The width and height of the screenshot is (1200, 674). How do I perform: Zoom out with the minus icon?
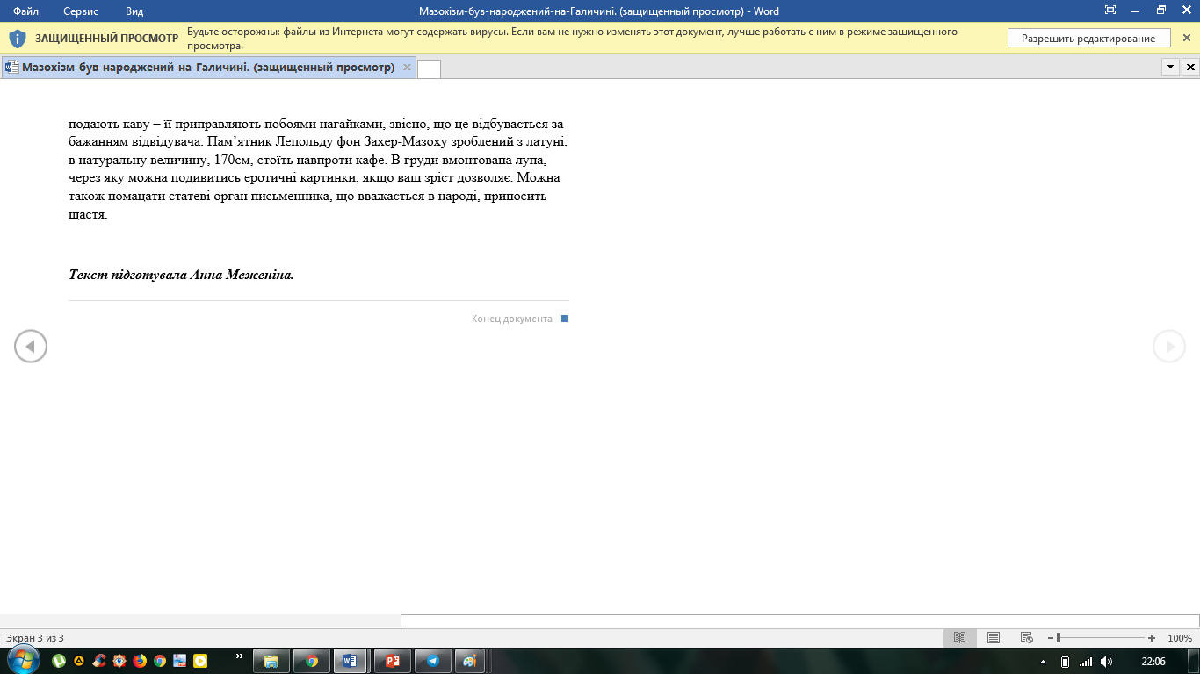pyautogui.click(x=1051, y=638)
